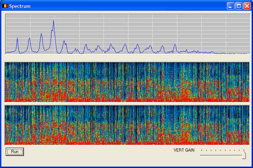Close the Spectrum window
253x168 pixels.
point(247,6)
